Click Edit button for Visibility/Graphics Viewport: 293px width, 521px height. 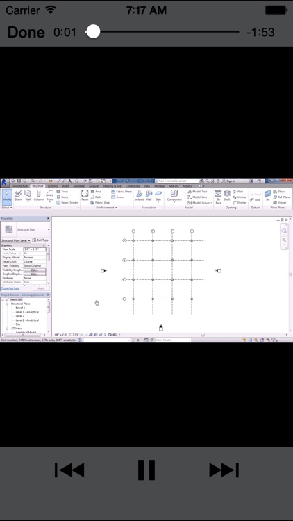[x=35, y=270]
